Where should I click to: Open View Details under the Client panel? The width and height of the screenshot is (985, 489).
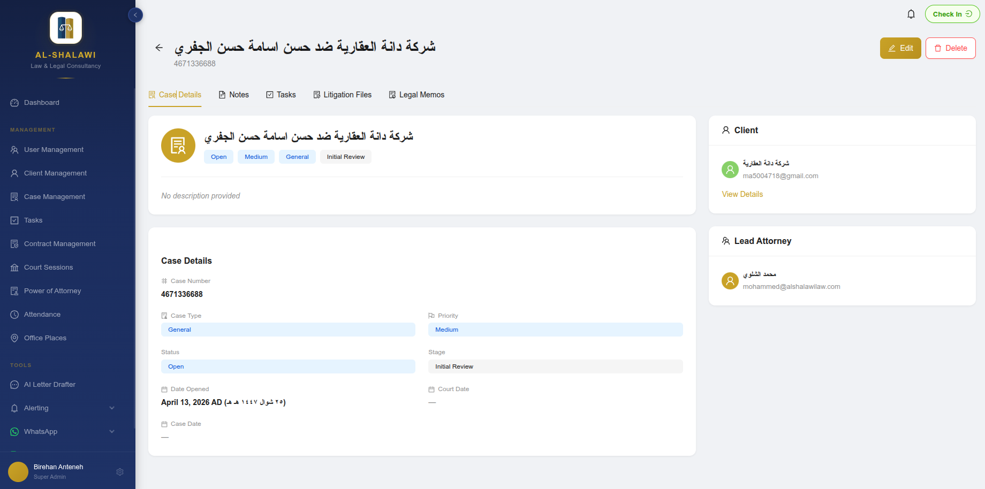(742, 194)
